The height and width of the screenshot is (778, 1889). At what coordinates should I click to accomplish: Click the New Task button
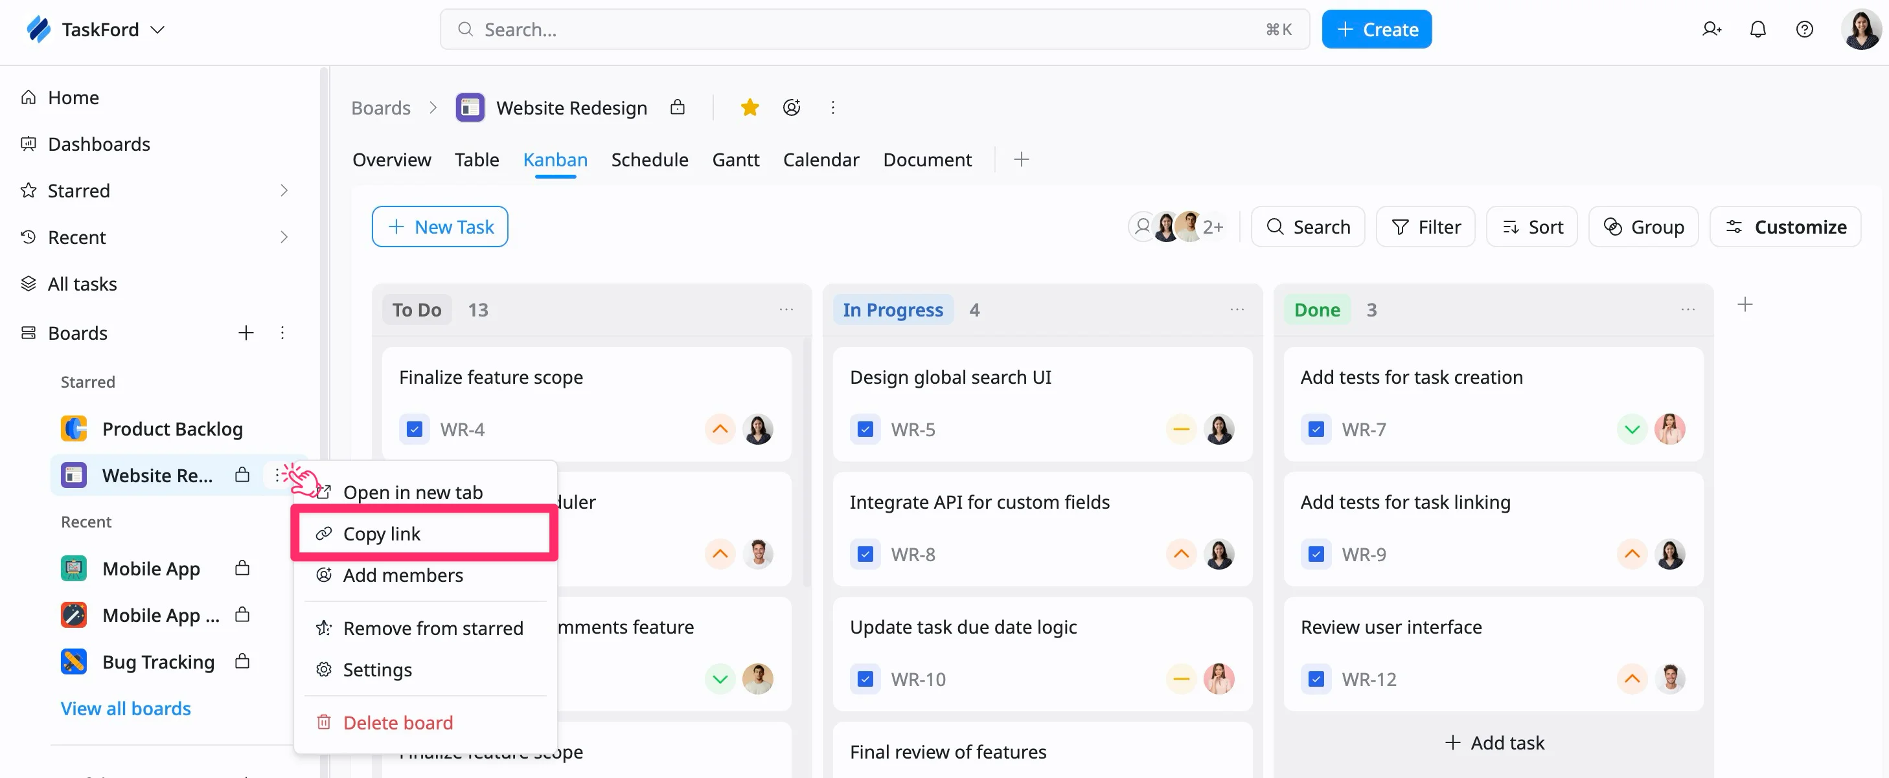click(439, 227)
